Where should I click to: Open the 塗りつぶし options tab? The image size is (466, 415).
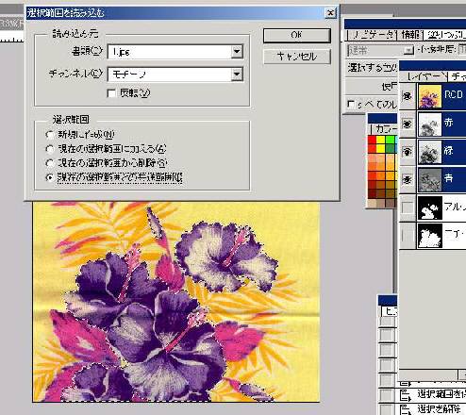pyautogui.click(x=445, y=35)
